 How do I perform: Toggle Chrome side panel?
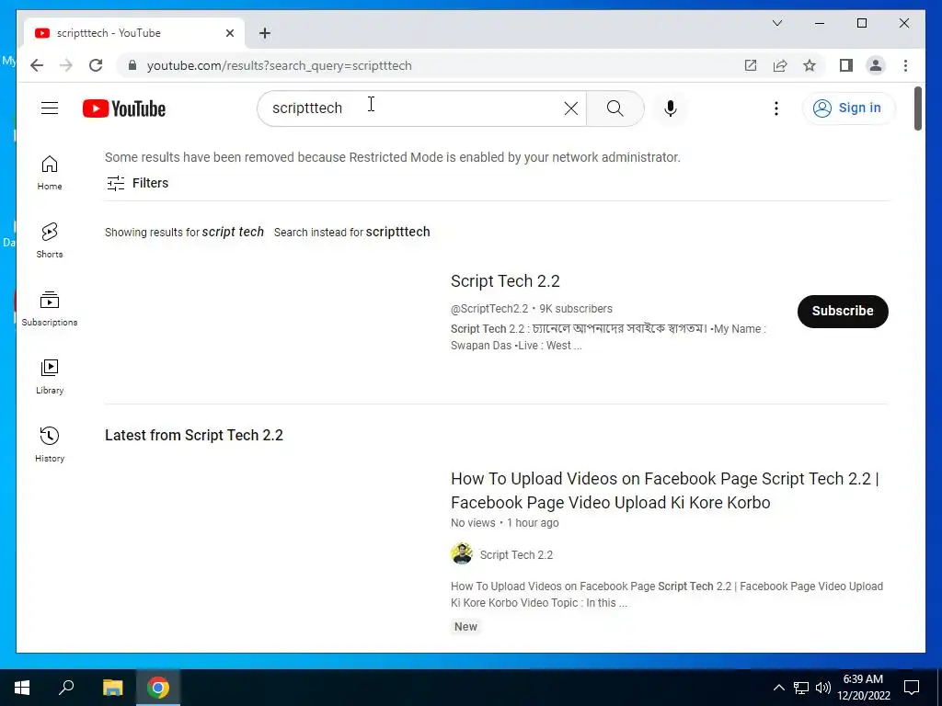[846, 65]
